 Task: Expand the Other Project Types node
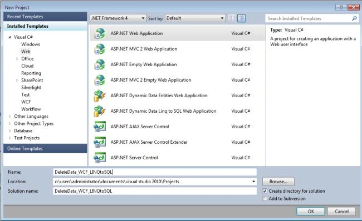coord(9,124)
